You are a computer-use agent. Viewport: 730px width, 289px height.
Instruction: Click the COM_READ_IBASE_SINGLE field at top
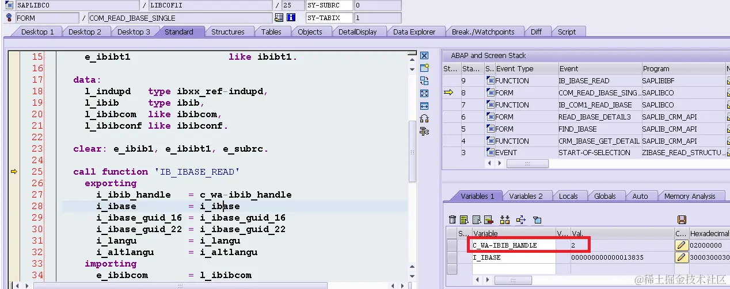tap(180, 18)
